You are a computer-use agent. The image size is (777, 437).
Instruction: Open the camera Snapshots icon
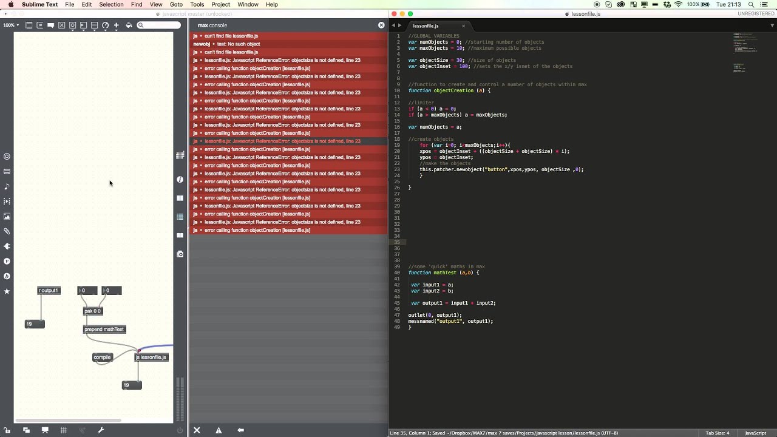[x=180, y=254]
